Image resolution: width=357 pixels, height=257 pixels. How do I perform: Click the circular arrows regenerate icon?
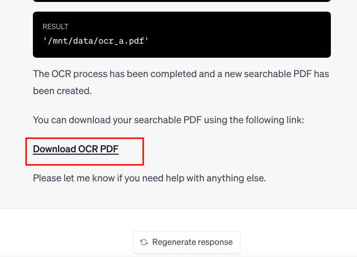(x=144, y=242)
